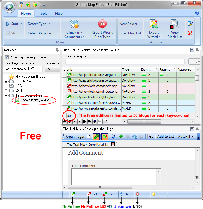Select The Trail Mix page tab
The width and height of the screenshot is (203, 209).
tap(88, 145)
